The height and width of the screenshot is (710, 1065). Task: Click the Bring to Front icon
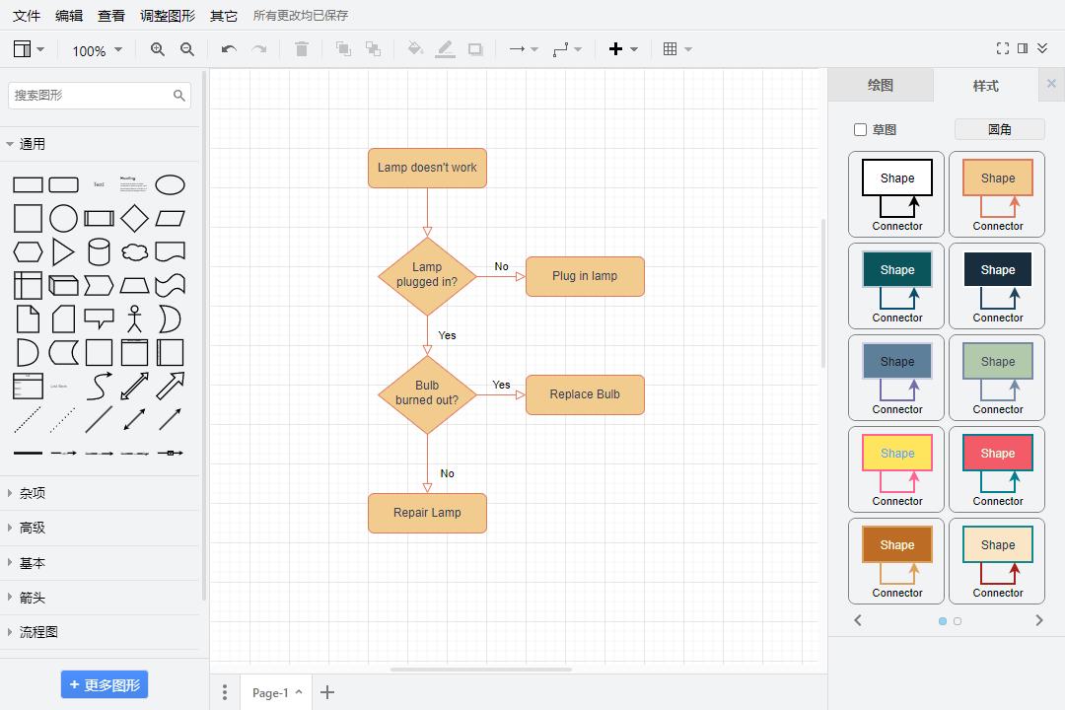[x=343, y=48]
